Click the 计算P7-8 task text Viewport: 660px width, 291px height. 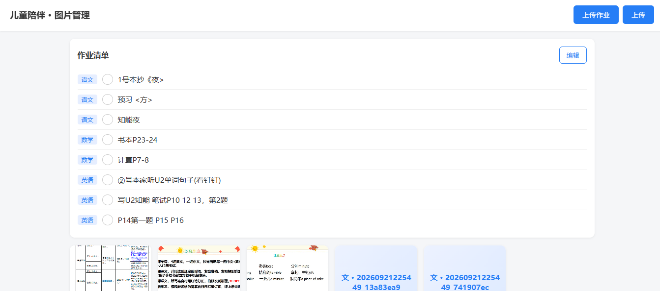tap(133, 160)
